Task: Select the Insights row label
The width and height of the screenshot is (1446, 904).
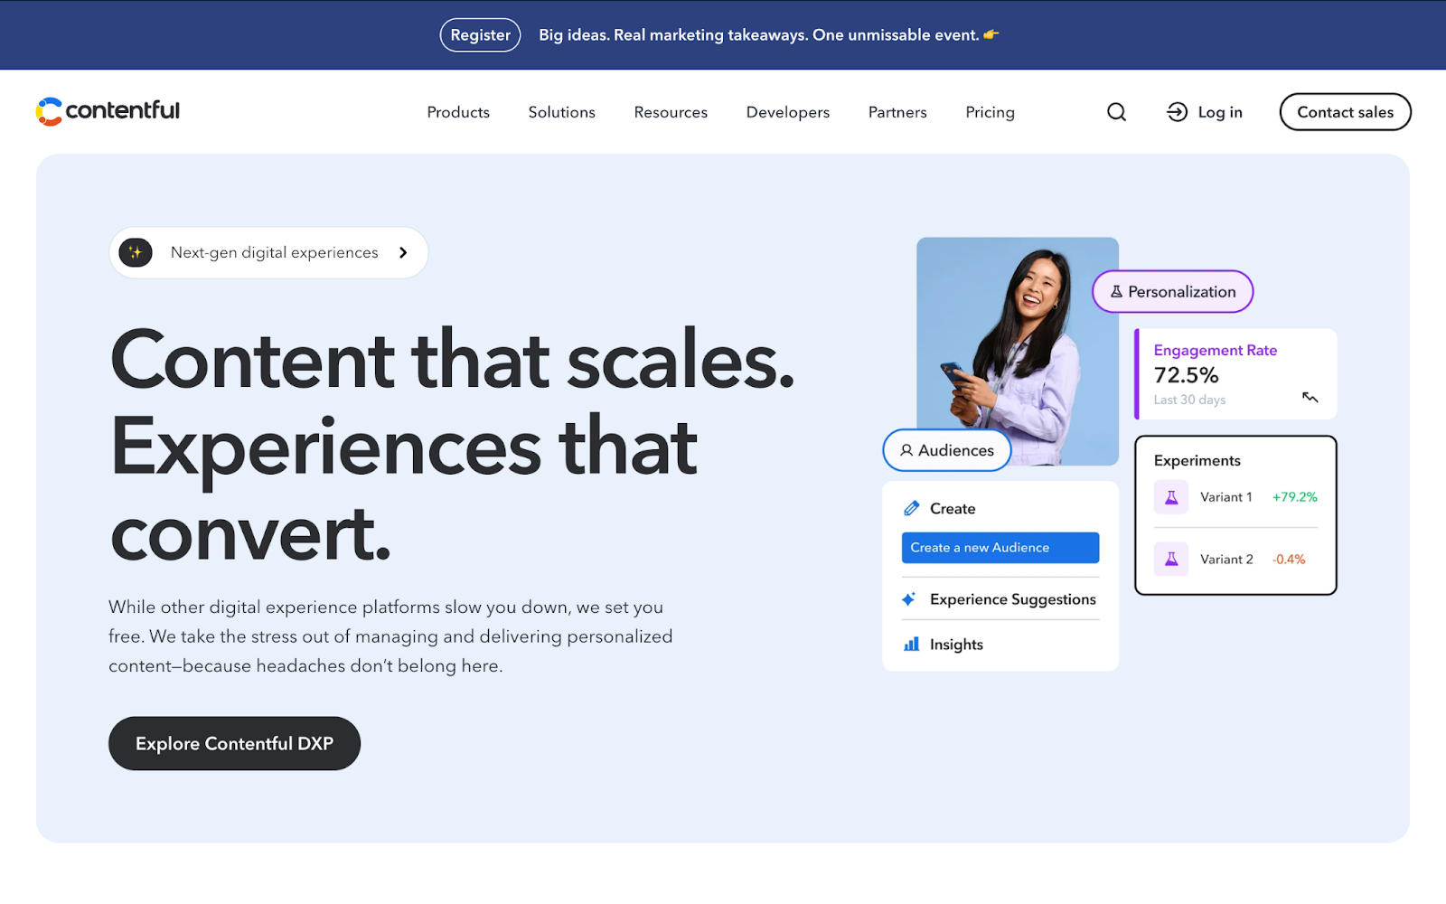Action: coord(956,645)
